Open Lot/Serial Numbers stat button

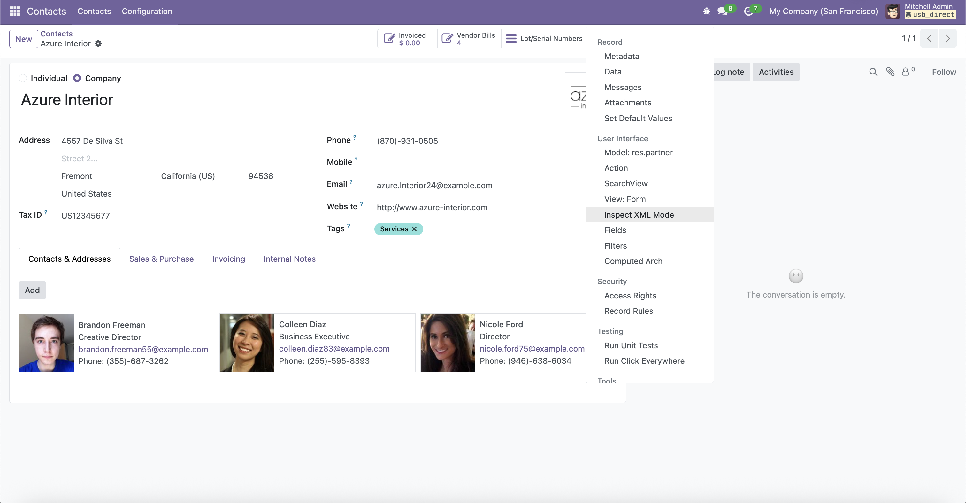click(544, 39)
